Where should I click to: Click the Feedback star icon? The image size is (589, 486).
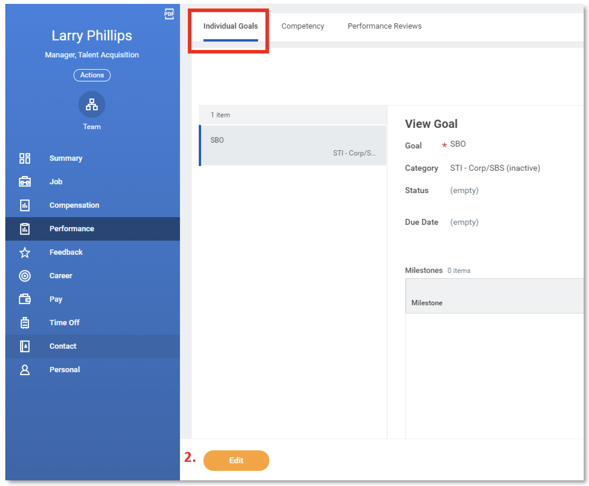pyautogui.click(x=25, y=253)
